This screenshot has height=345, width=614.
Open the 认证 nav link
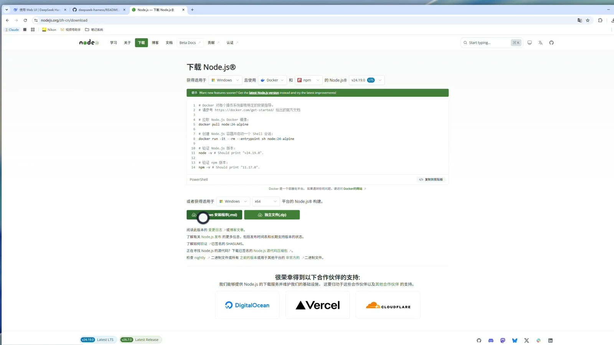pos(232,43)
